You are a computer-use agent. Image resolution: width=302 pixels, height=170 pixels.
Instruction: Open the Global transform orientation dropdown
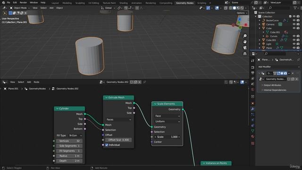(108, 8)
